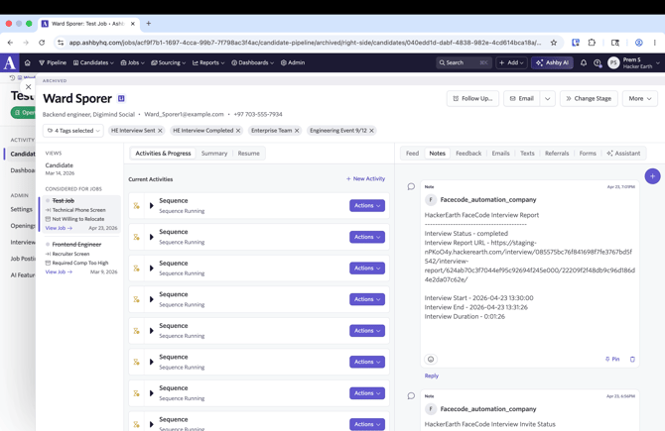The image size is (665, 431).
Task: Click comment bubble icon beside second note
Action: coord(411,396)
